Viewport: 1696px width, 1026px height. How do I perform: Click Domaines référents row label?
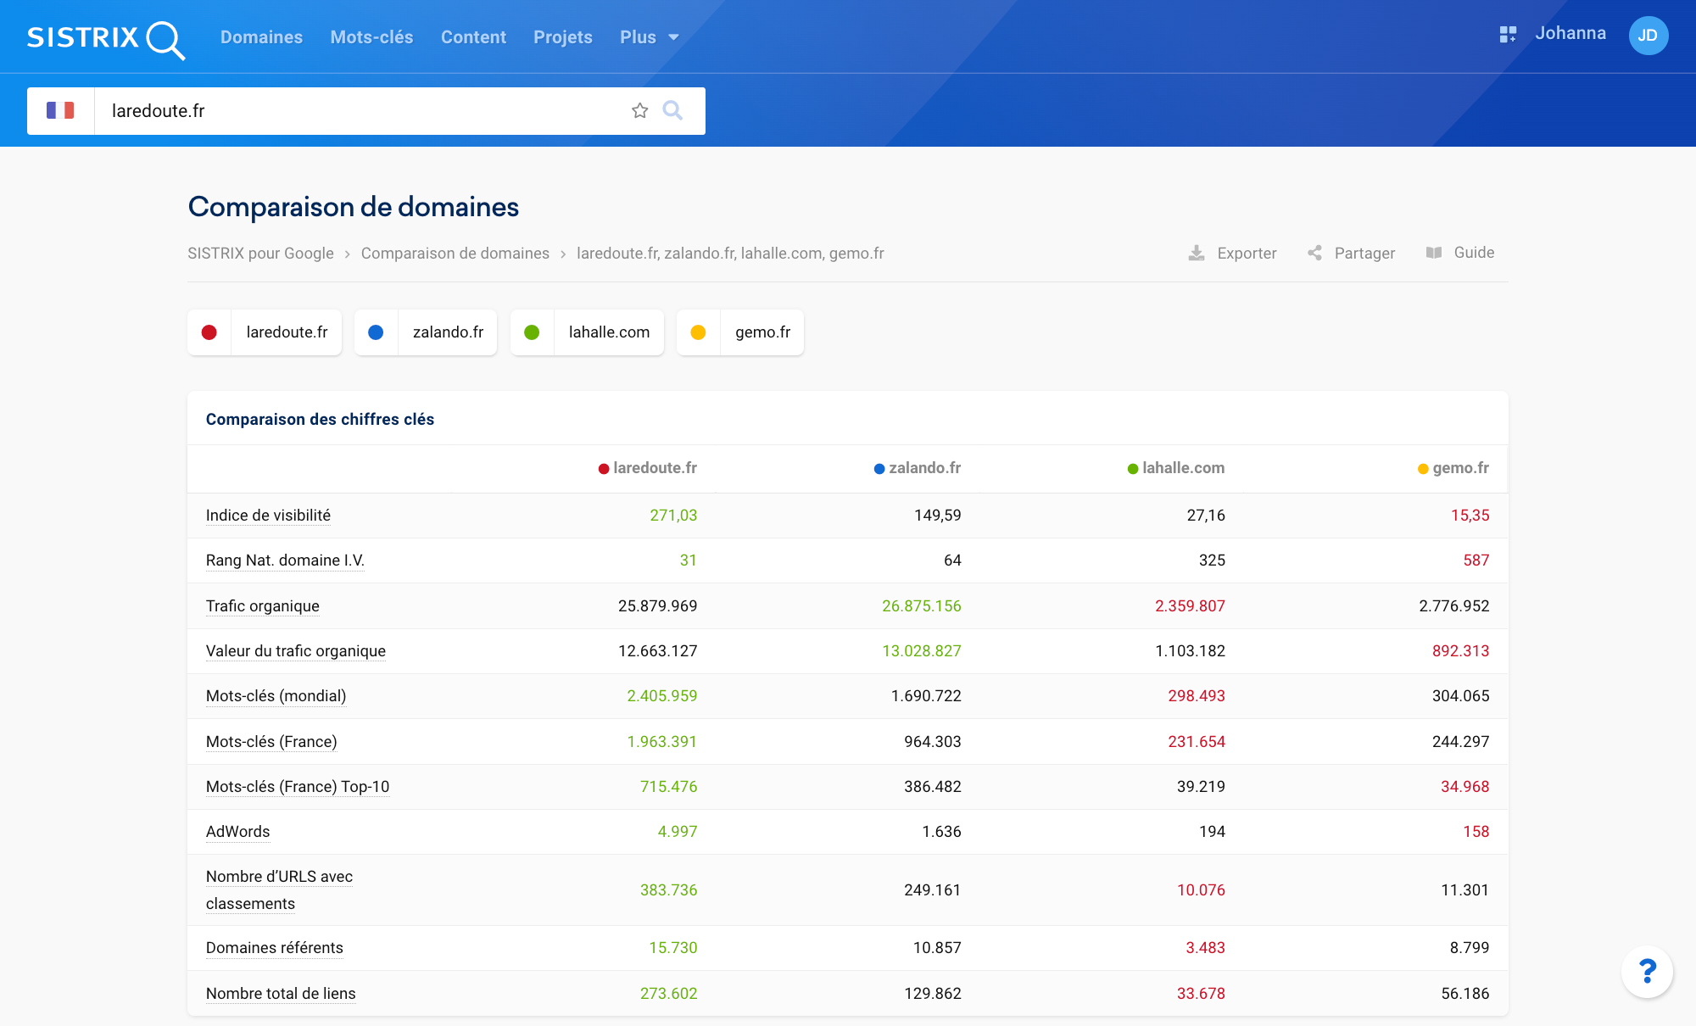275,948
